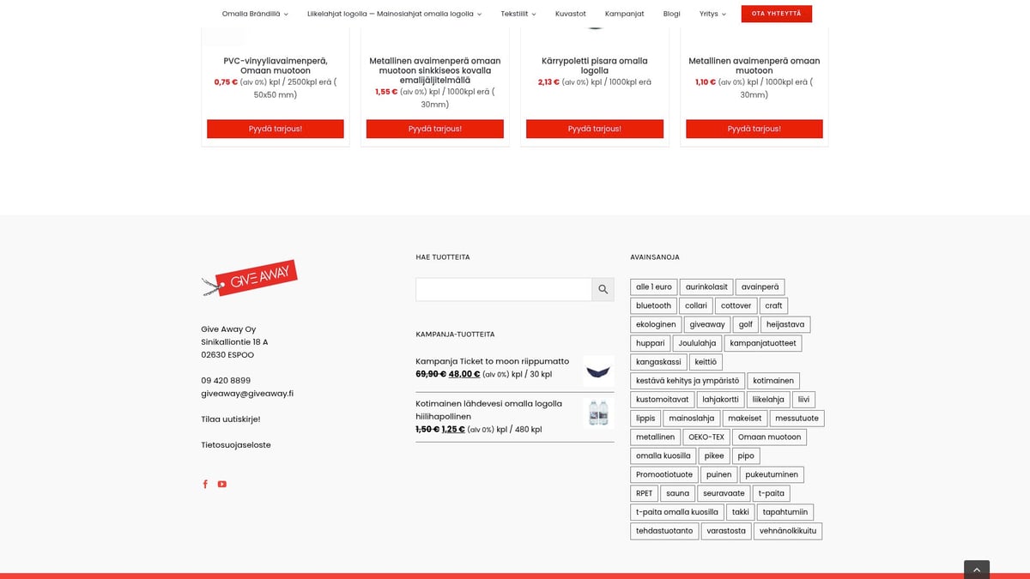The image size is (1030, 579).
Task: Expand the Tekstiilit dropdown menu
Action: pyautogui.click(x=518, y=14)
